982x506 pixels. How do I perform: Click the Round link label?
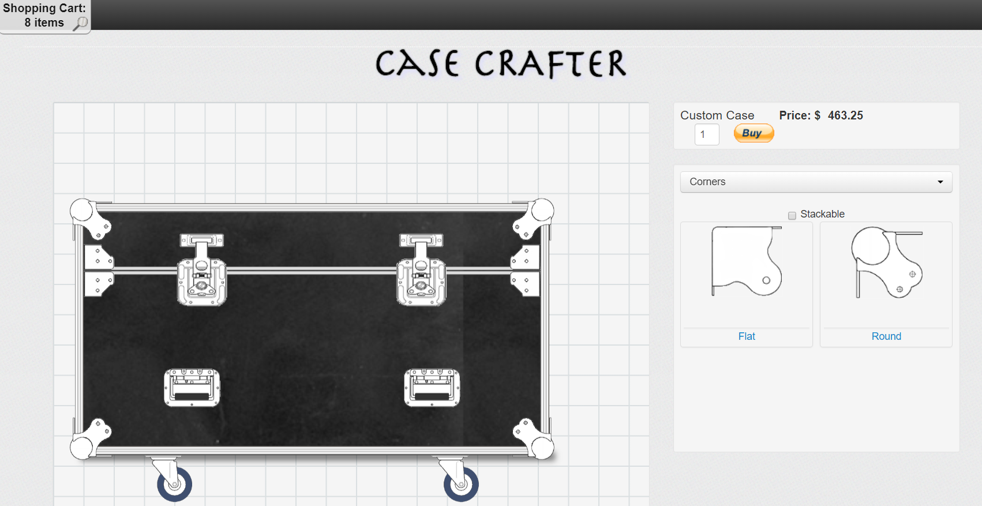886,336
